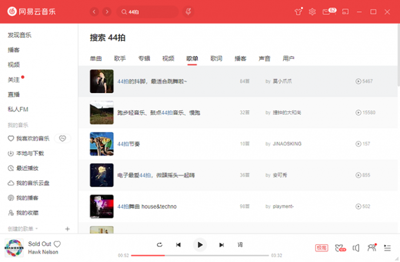This screenshot has height=262, width=400.
Task: Open playlist 跑步轻音乐、鼓点44拍音乐、慢跑
Action: (159, 112)
